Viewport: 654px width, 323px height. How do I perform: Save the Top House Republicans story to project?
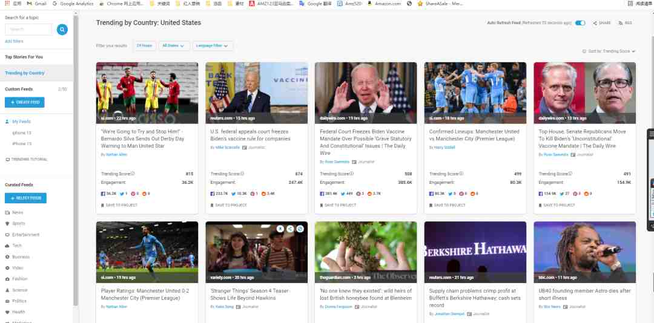[557, 206]
